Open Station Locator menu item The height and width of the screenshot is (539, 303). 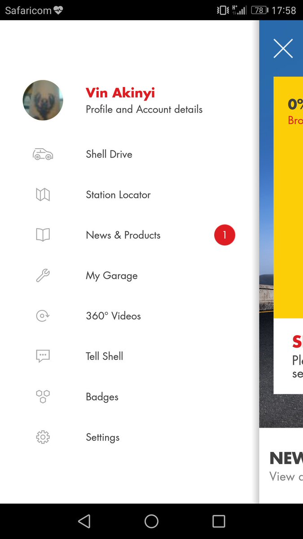pyautogui.click(x=118, y=194)
